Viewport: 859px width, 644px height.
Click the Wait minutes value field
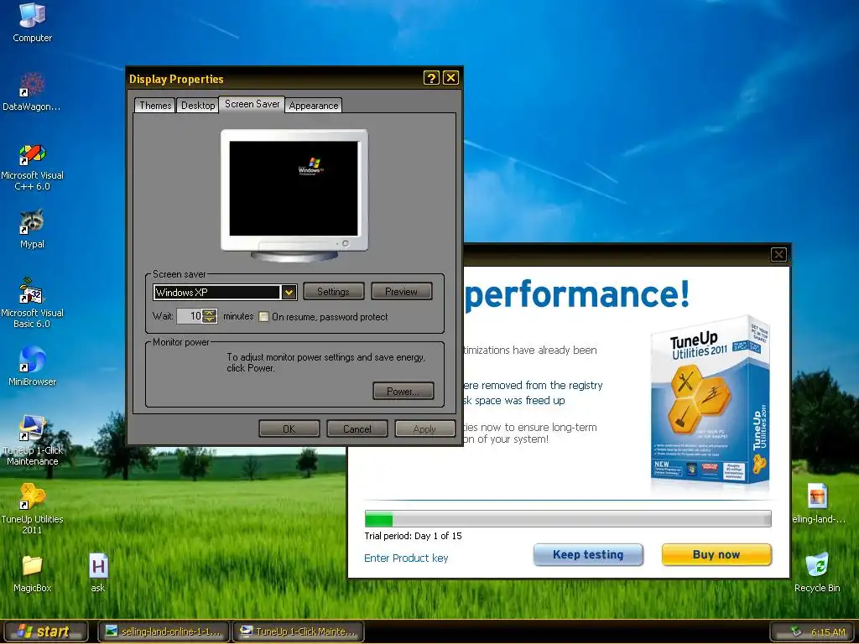pyautogui.click(x=190, y=316)
